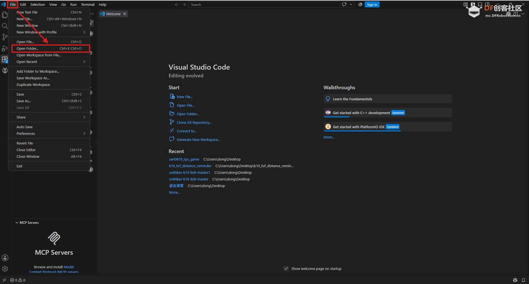Click the VS Code logo in title bar
The height and width of the screenshot is (284, 529).
click(x=4, y=5)
